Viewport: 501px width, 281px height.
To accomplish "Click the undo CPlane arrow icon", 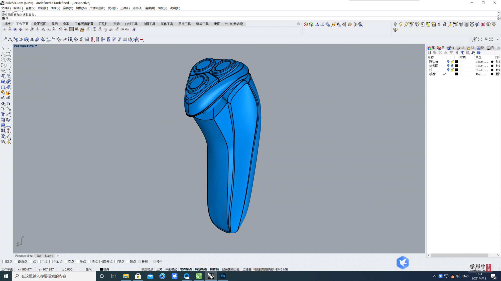I will 60,29.
